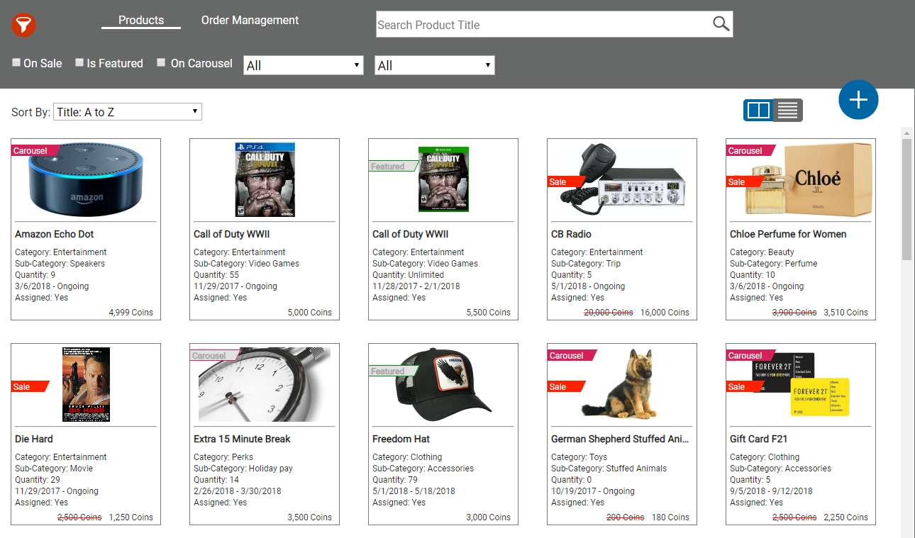The width and height of the screenshot is (915, 538).
Task: Focus the Search Product Title field
Action: click(543, 25)
